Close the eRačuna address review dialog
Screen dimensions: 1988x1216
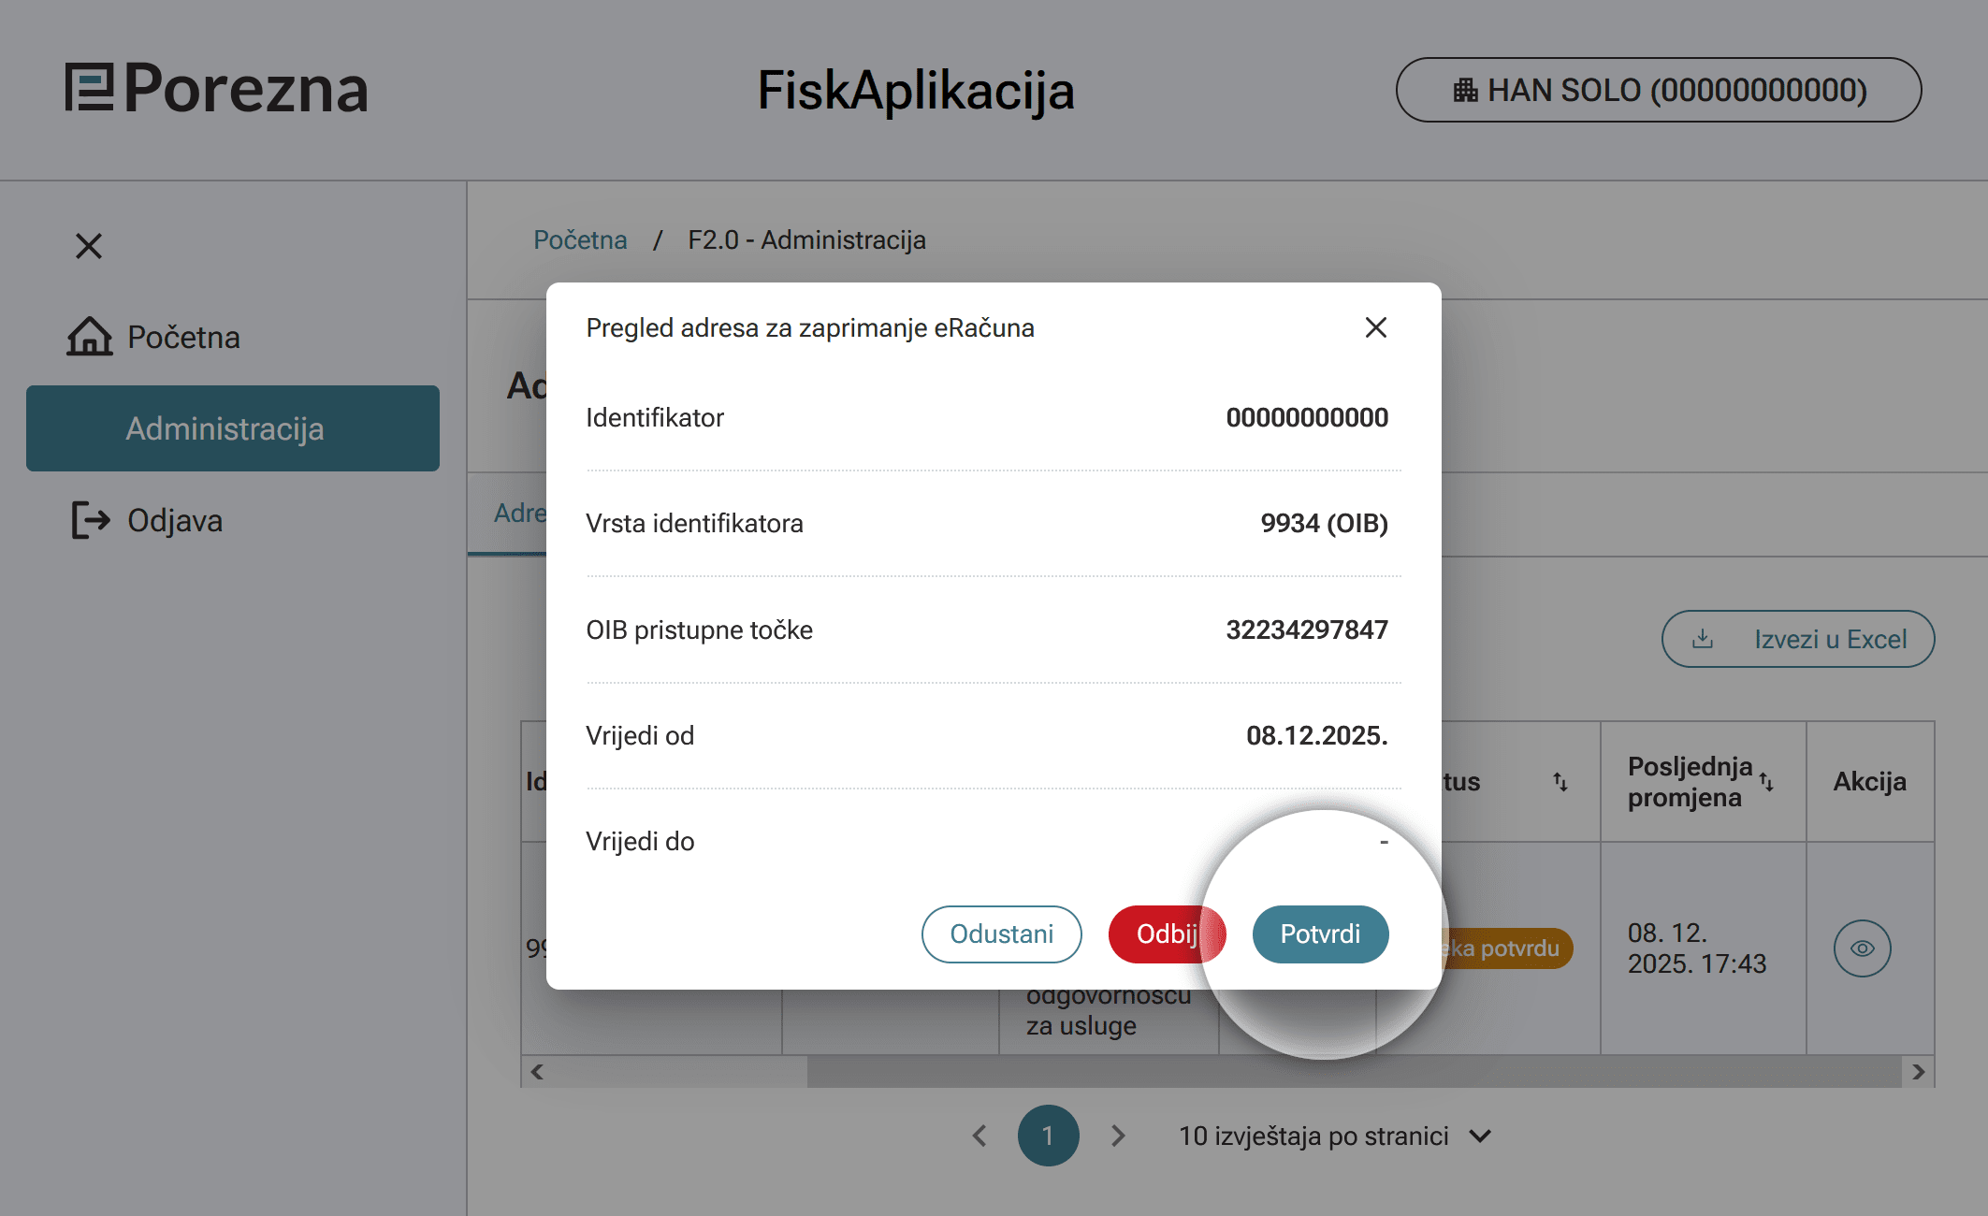pyautogui.click(x=1375, y=327)
